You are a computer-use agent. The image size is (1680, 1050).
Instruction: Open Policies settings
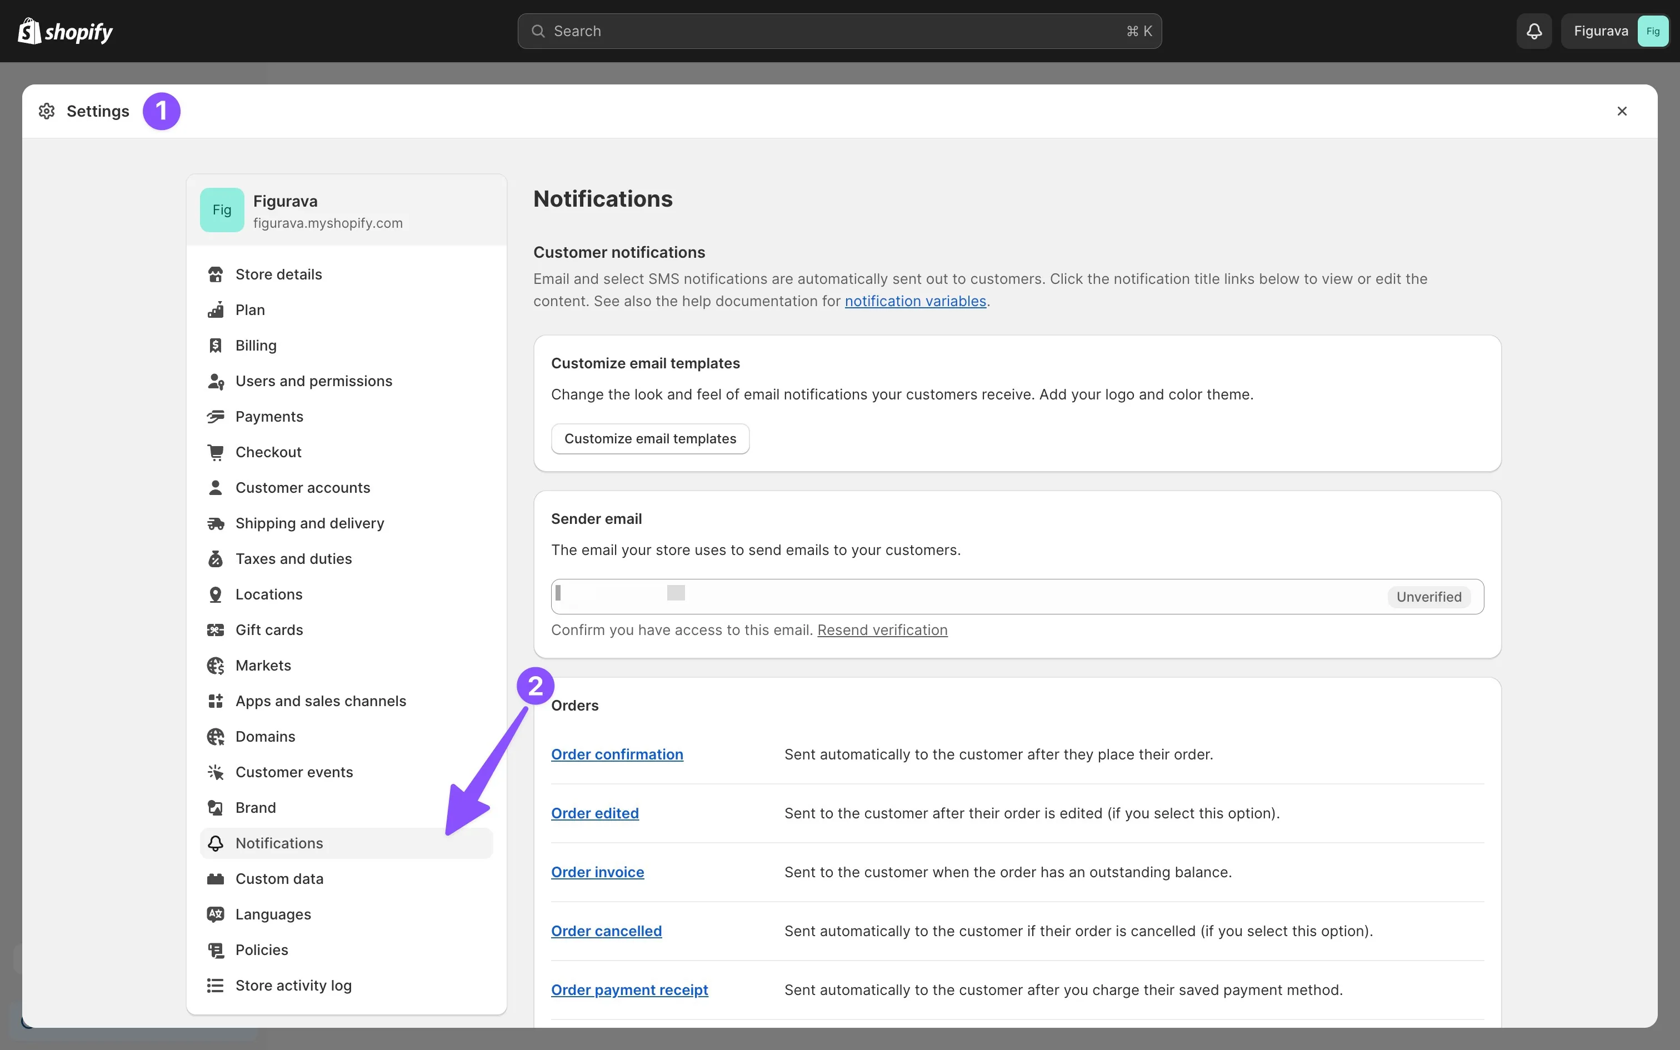tap(347, 950)
